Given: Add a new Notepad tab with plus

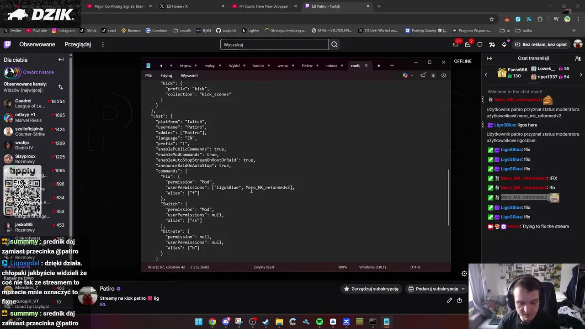Looking at the screenshot, I should click(392, 66).
